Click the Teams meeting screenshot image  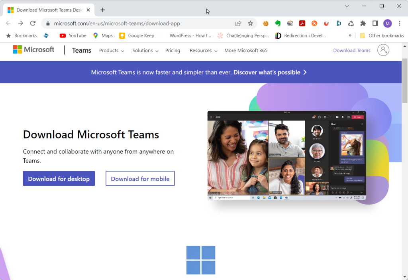tap(287, 156)
